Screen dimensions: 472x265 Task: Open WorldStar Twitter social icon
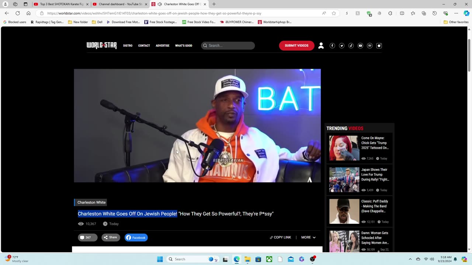(341, 46)
